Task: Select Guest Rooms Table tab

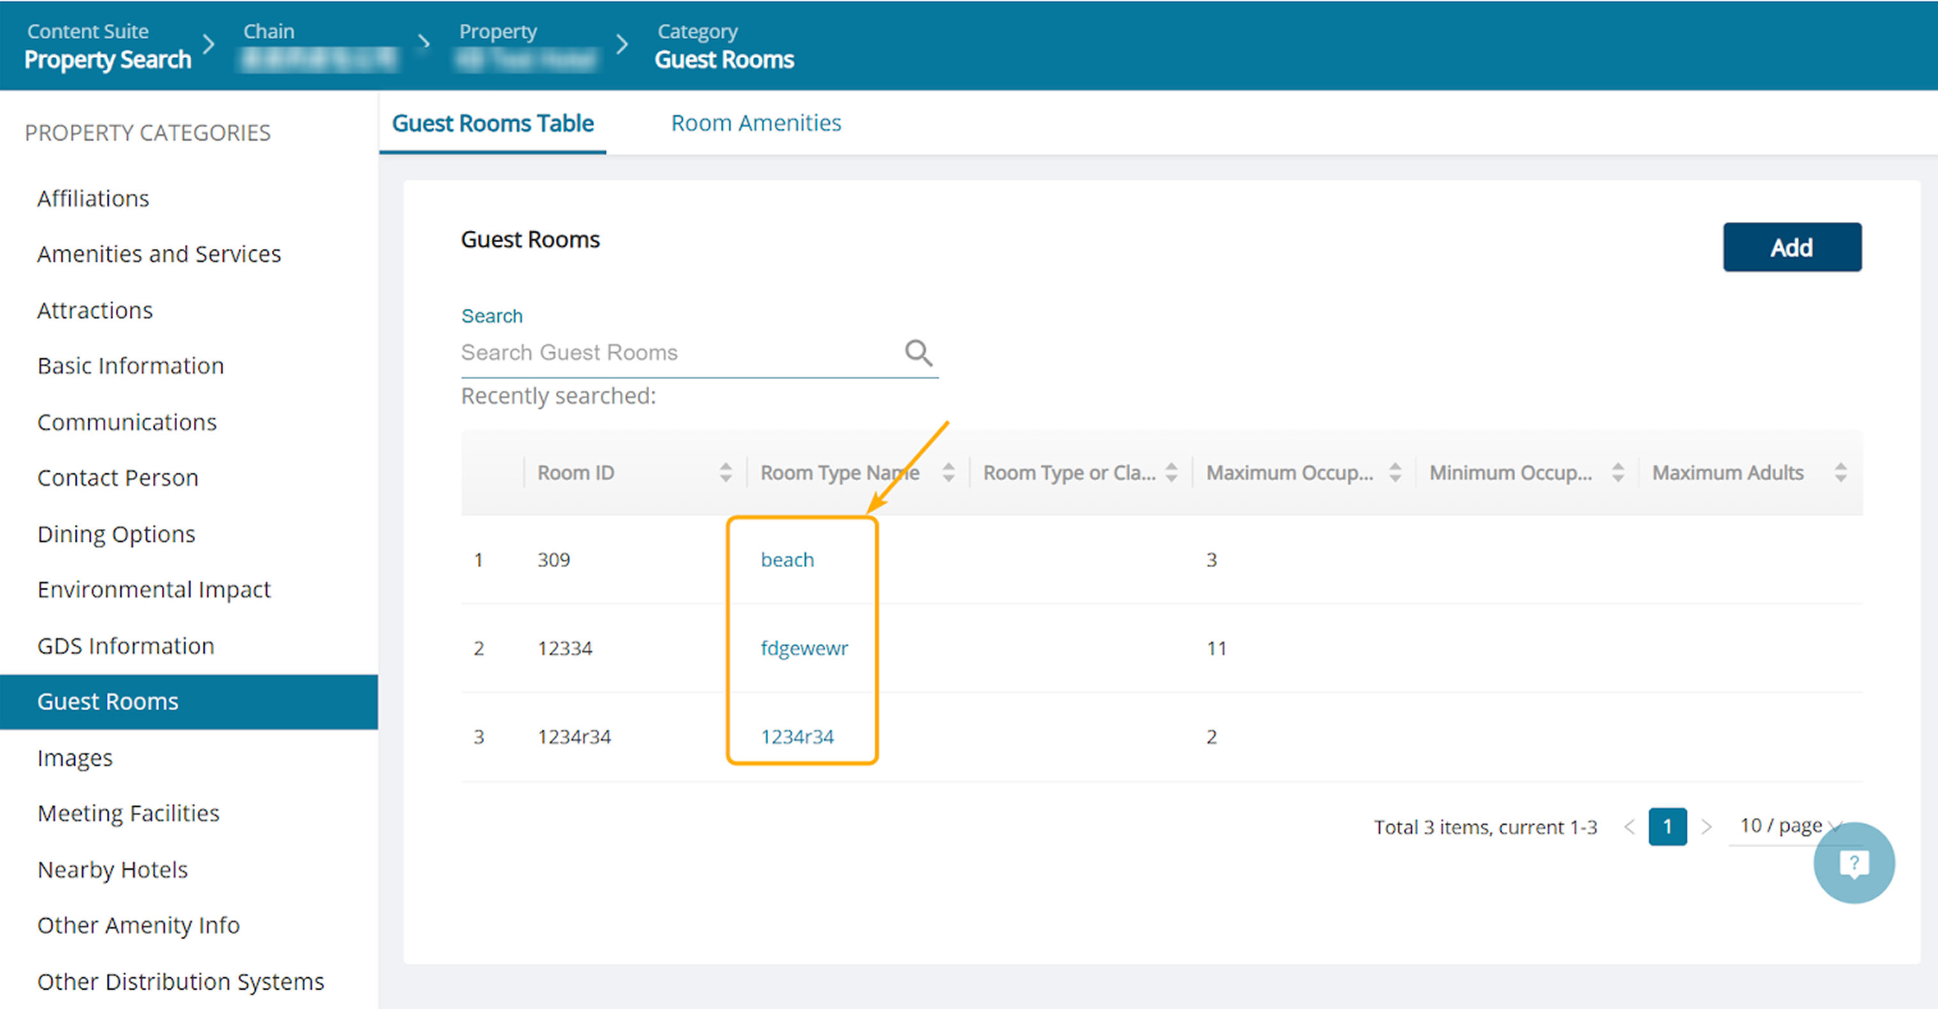Action: pos(492,123)
